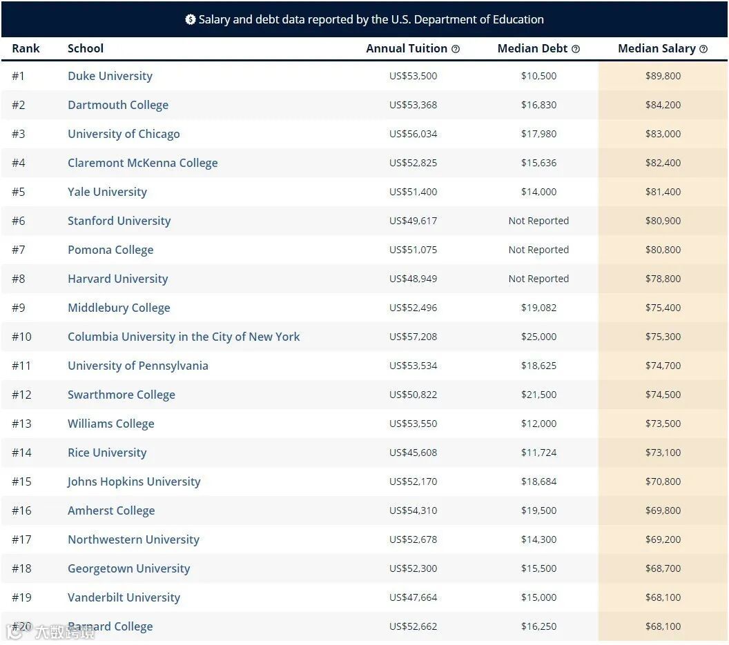Viewport: 729px width, 645px height.
Task: Sort by Annual Tuition column header
Action: pos(407,48)
